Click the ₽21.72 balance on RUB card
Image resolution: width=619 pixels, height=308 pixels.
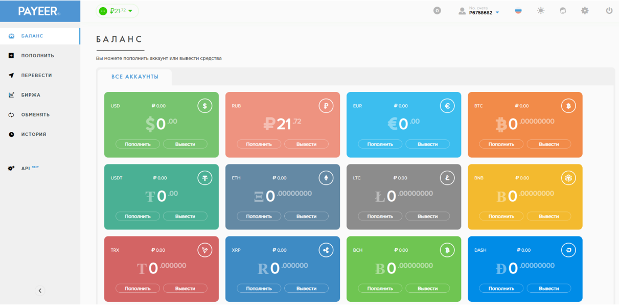[x=283, y=124]
